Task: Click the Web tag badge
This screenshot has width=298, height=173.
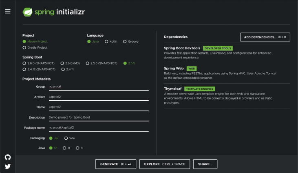Action: coord(192,69)
